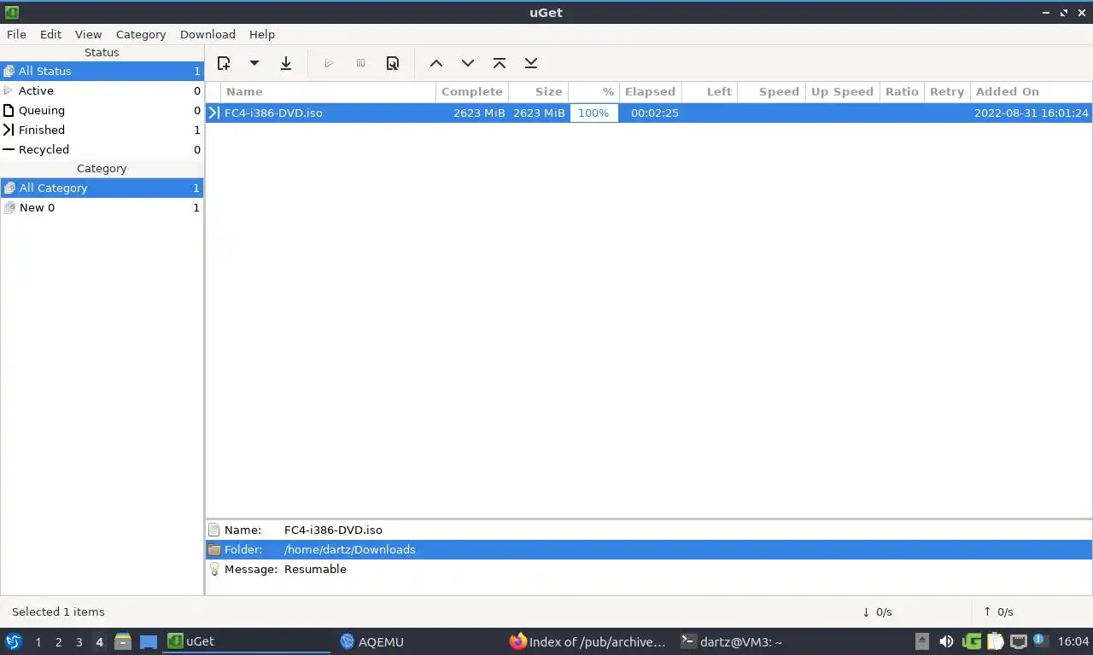Select All Category in category list
The width and height of the screenshot is (1093, 655).
coord(102,188)
